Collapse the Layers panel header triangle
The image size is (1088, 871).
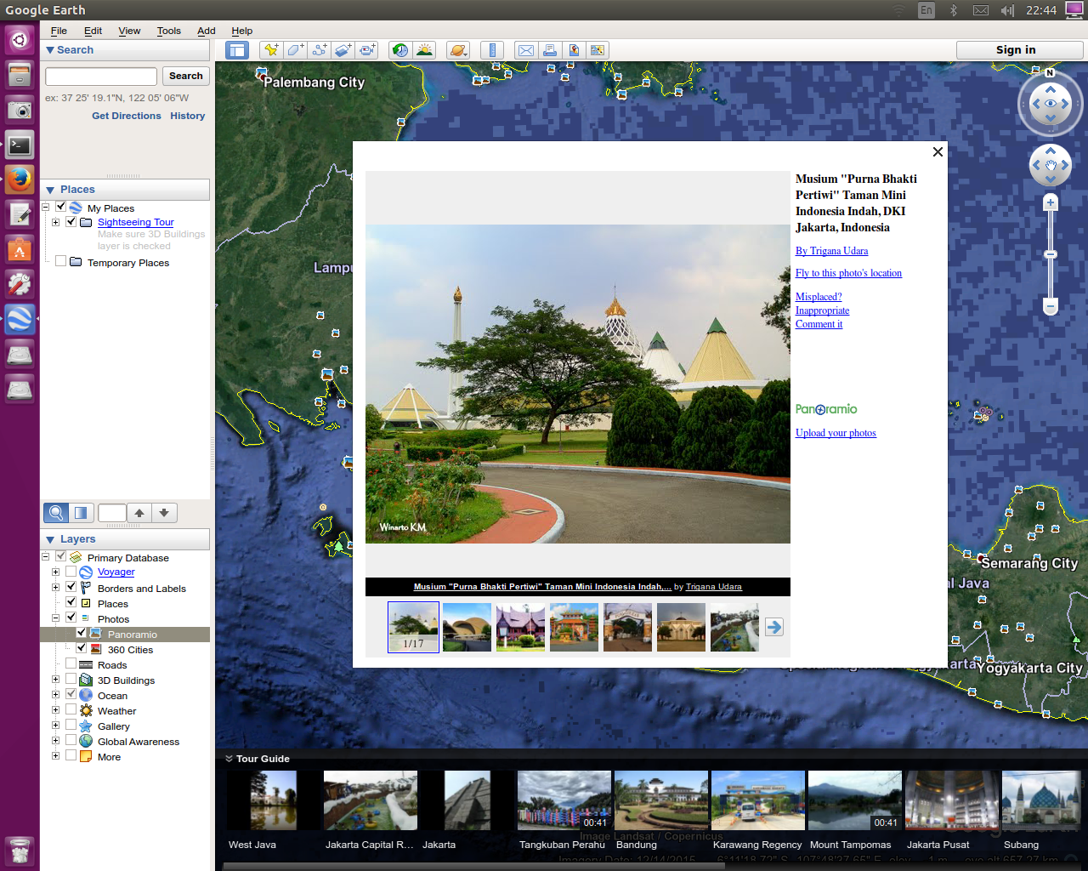(50, 539)
